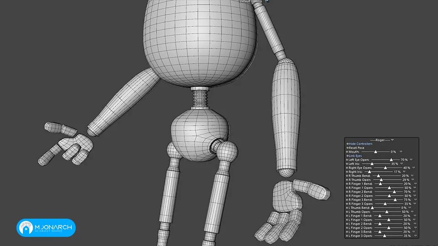Click the 73 % value of R Finger 3 Bend
Screen dimensions: 438x246
tap(407, 200)
